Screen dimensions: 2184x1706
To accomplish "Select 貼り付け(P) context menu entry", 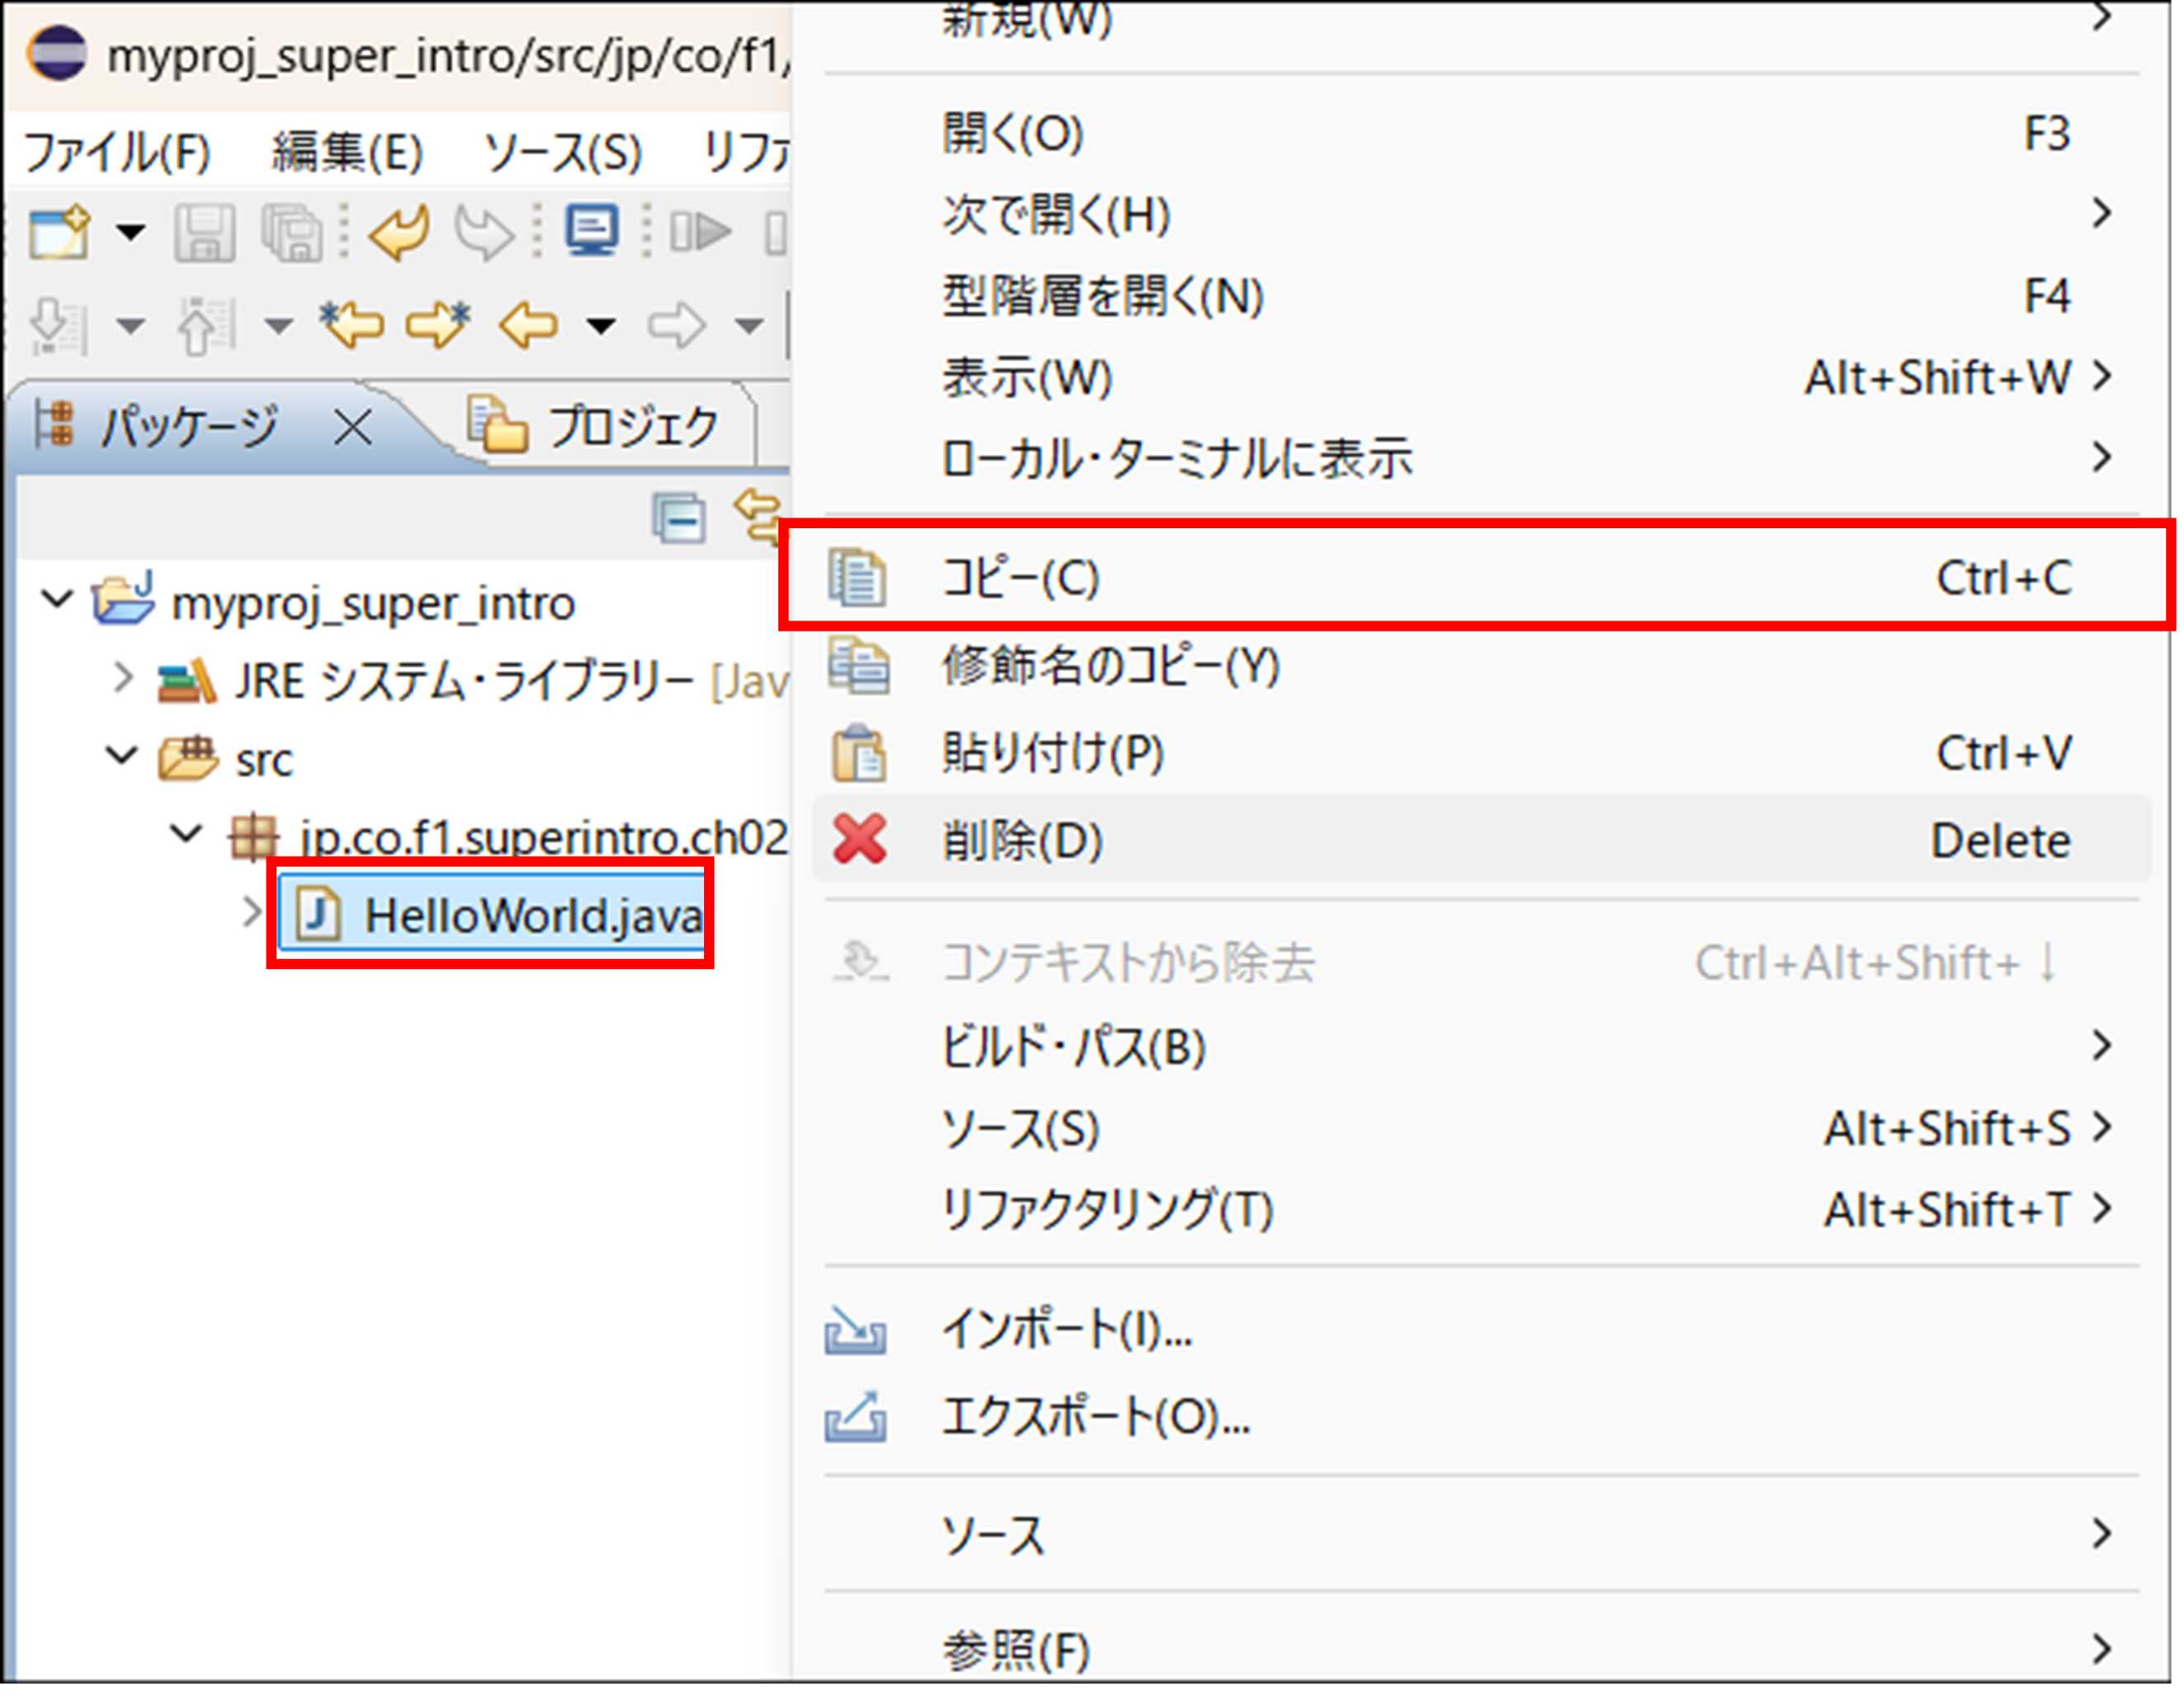I will click(1052, 753).
